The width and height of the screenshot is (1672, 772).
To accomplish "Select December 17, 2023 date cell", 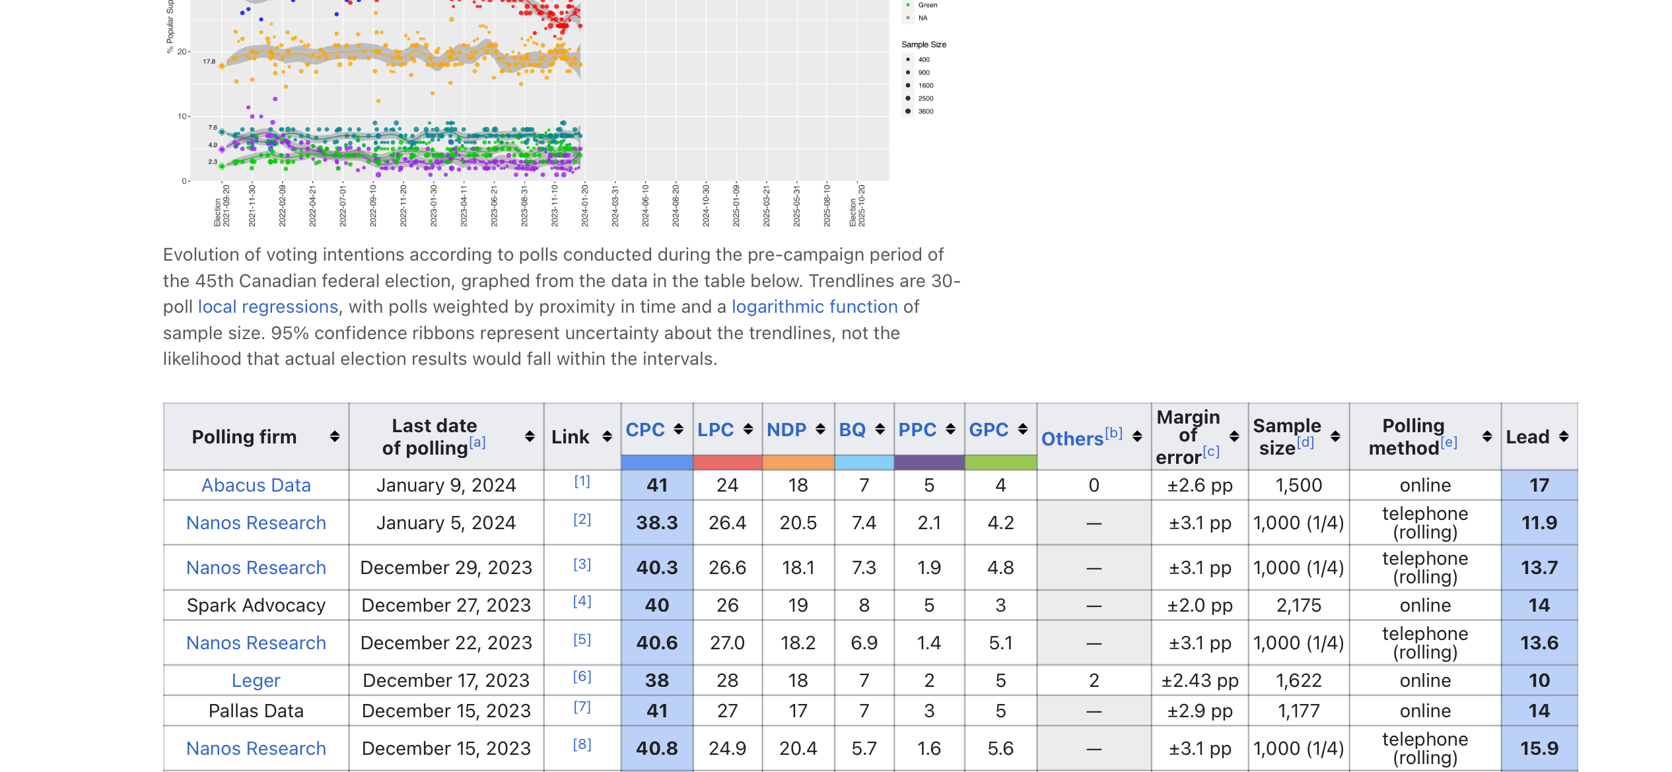I will tap(446, 680).
